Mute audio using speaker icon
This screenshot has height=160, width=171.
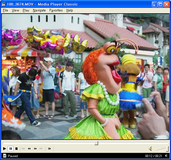click(150, 149)
